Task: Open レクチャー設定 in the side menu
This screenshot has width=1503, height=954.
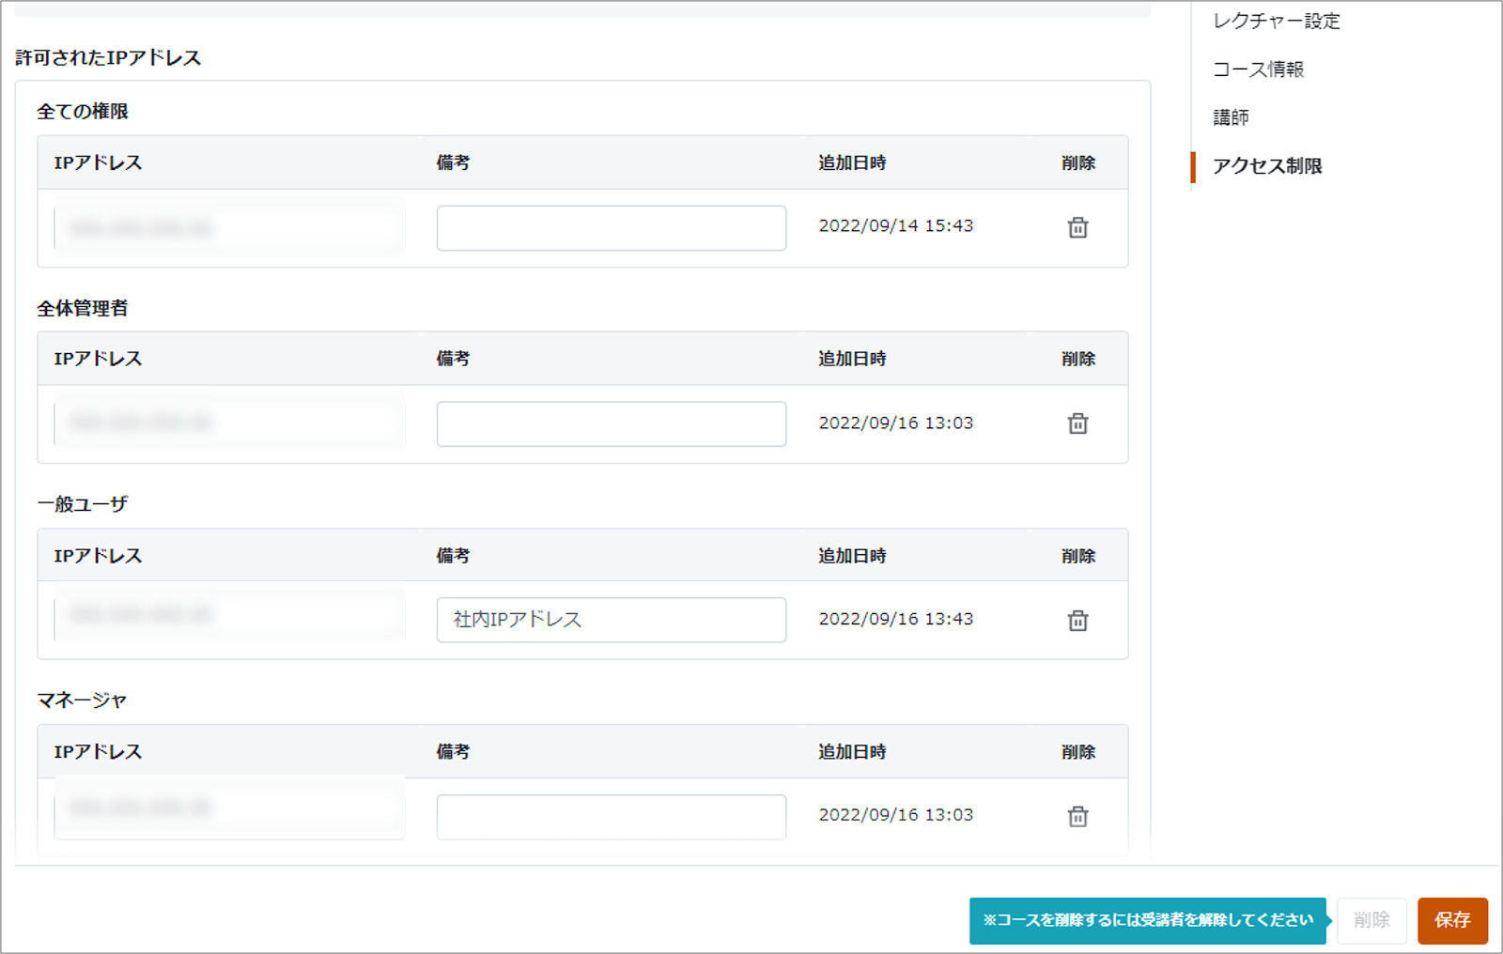Action: tap(1276, 21)
